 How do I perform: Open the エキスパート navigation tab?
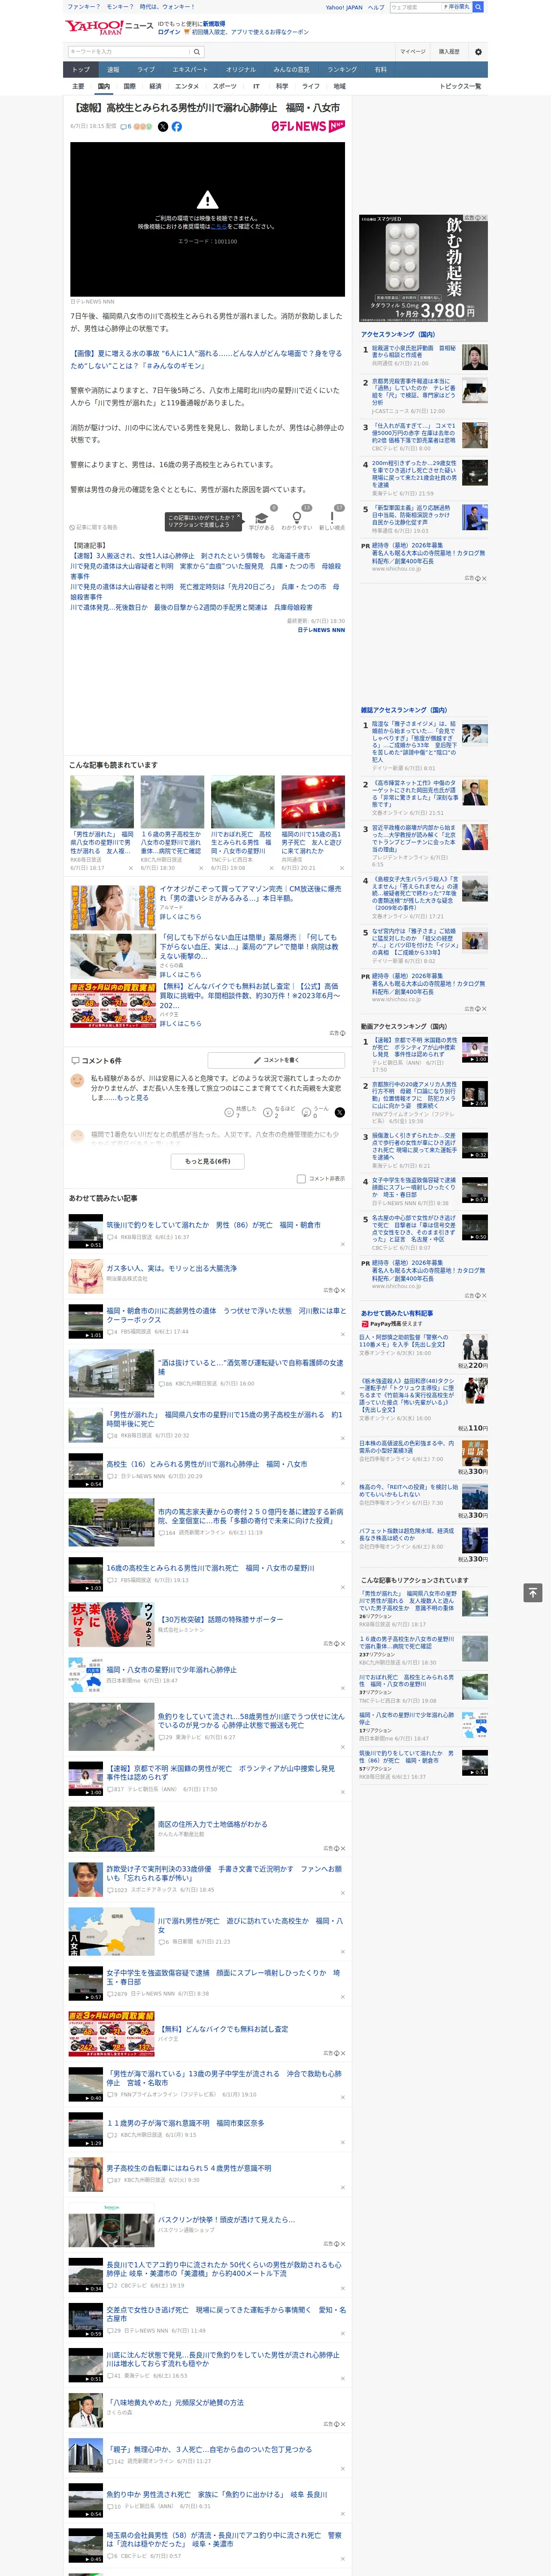pos(190,70)
